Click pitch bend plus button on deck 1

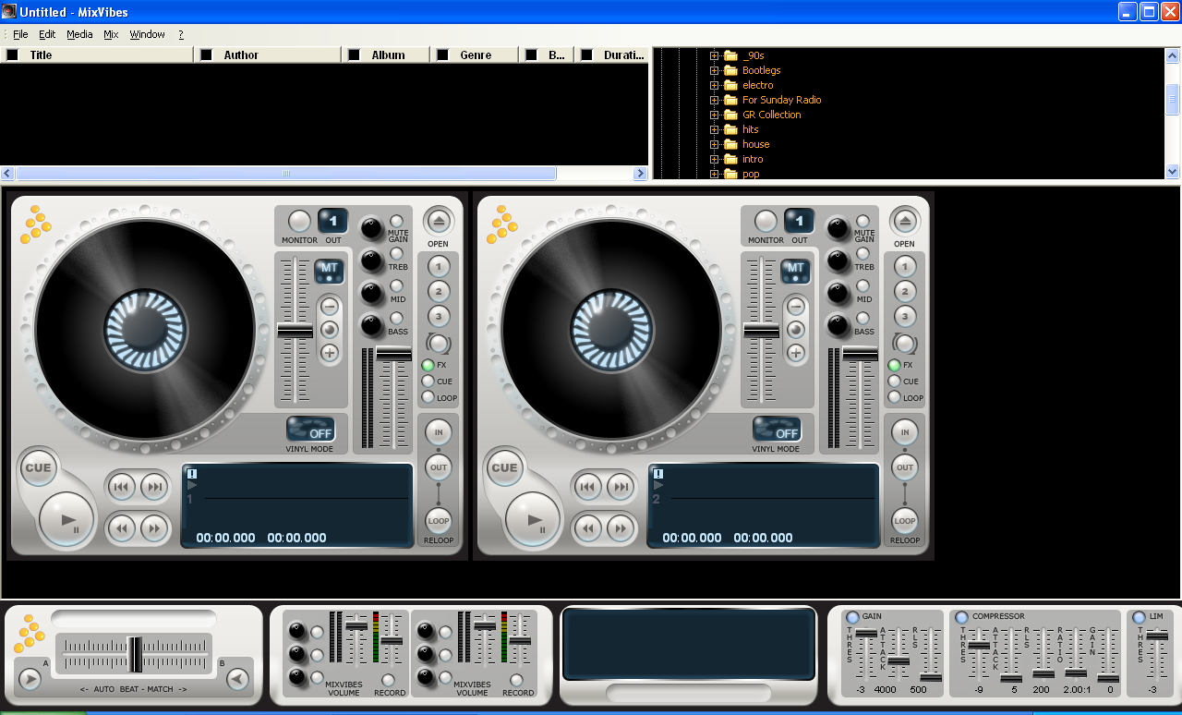pyautogui.click(x=330, y=352)
